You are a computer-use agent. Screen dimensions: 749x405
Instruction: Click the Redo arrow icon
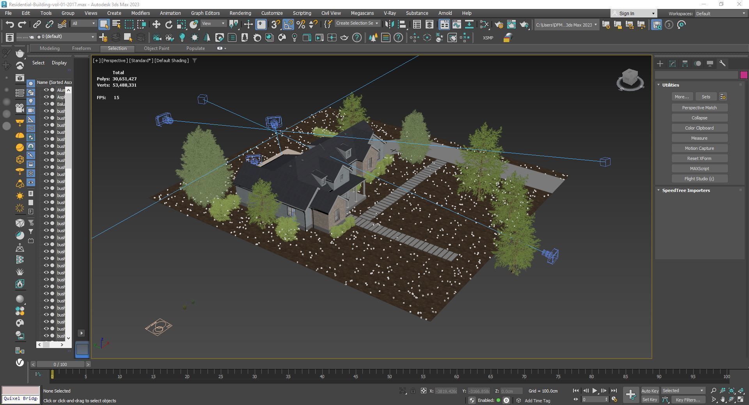tap(22, 25)
